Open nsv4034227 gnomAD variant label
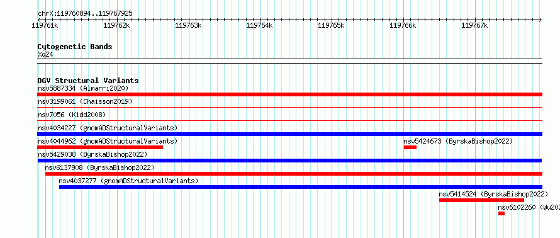The height and width of the screenshot is (238, 560). point(108,128)
